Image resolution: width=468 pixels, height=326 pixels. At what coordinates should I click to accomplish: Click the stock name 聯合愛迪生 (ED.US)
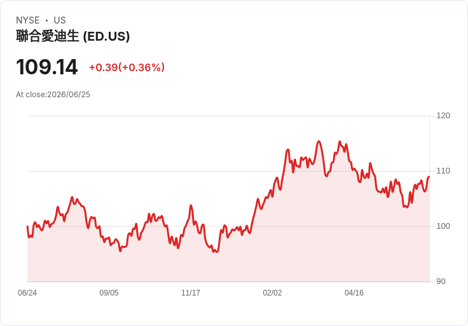[x=73, y=36]
